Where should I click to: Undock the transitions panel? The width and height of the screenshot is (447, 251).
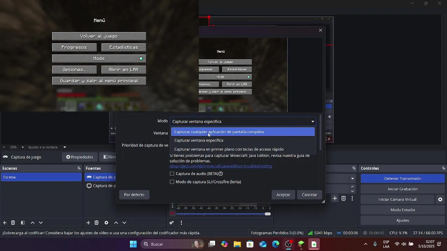pyautogui.click(x=354, y=168)
